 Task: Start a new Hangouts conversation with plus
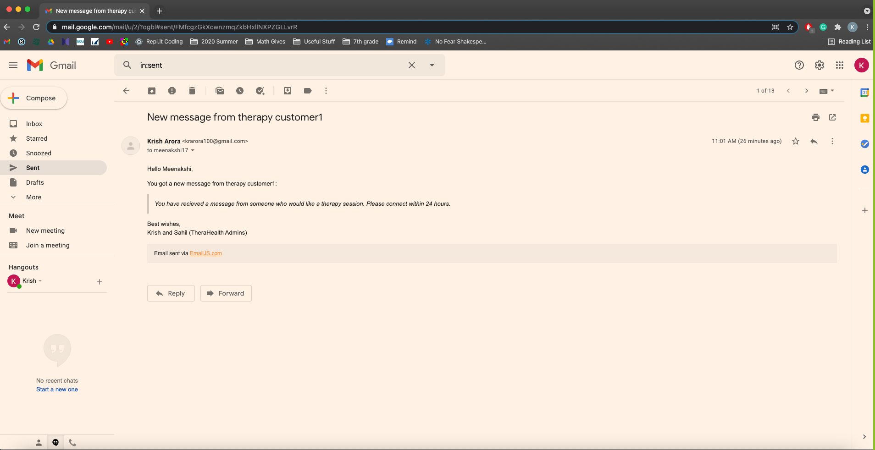point(100,282)
